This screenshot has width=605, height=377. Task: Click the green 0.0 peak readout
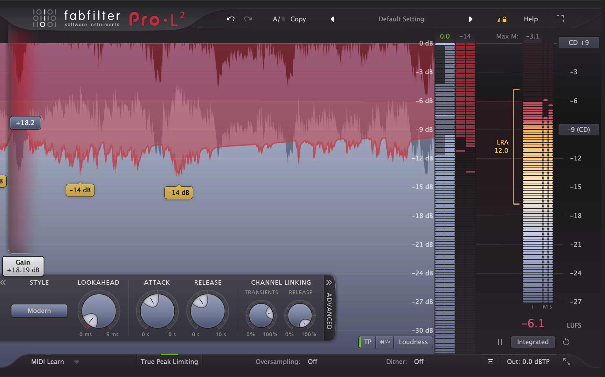(x=445, y=36)
